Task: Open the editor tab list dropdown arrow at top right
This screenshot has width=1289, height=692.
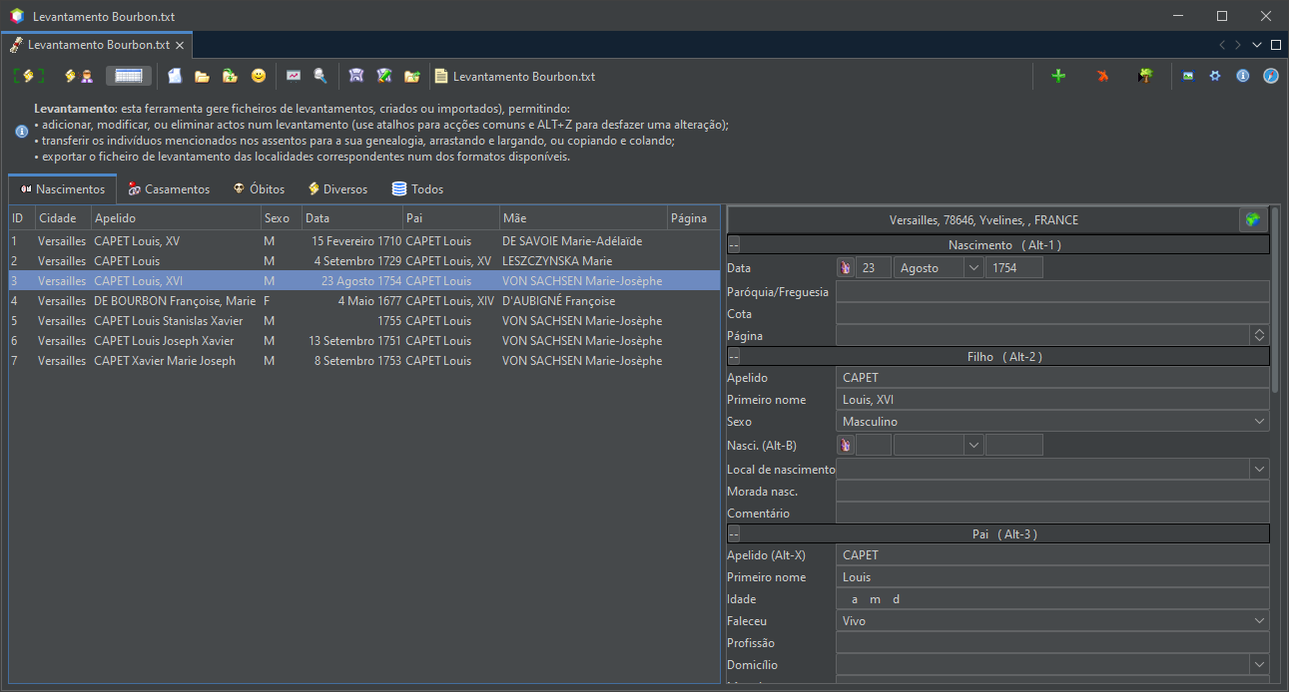Action: (x=1257, y=45)
